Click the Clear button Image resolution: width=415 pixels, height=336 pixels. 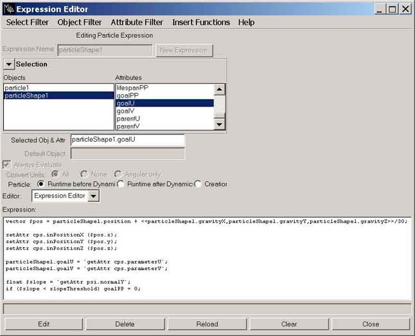click(x=289, y=324)
